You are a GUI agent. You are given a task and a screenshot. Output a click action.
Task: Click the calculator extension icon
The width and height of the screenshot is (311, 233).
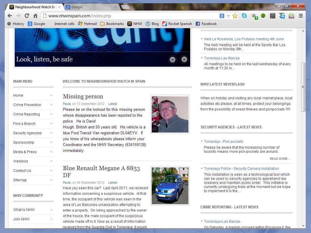pyautogui.click(x=272, y=16)
